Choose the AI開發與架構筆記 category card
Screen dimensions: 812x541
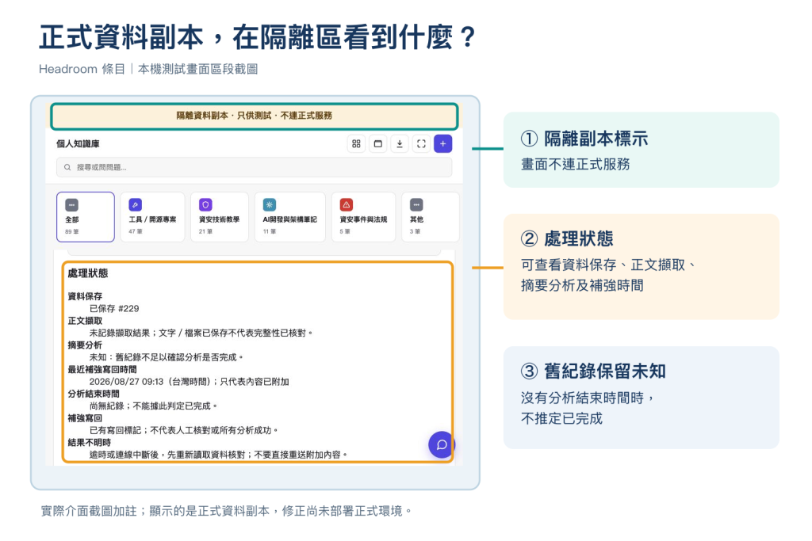click(x=290, y=217)
